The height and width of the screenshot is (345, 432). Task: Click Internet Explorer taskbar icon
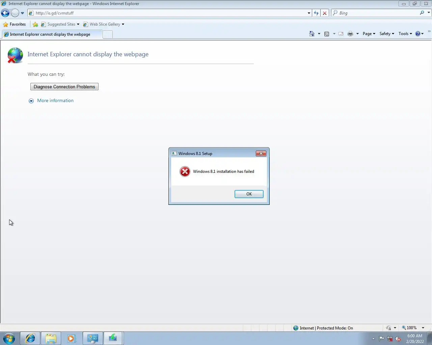(x=30, y=338)
